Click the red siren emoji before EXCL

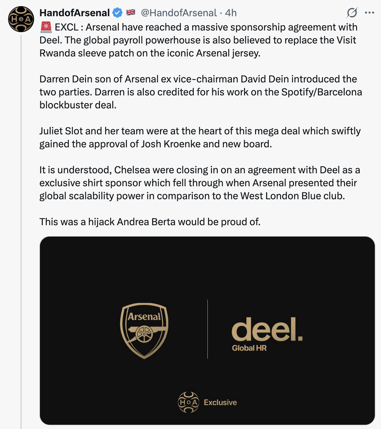[x=46, y=27]
